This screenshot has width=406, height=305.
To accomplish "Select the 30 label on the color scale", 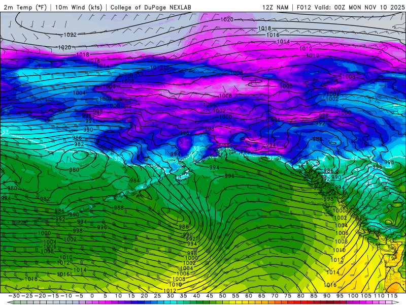I will [x=171, y=296].
